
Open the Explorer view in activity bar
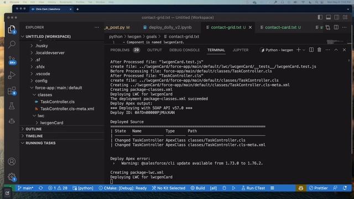point(12,29)
